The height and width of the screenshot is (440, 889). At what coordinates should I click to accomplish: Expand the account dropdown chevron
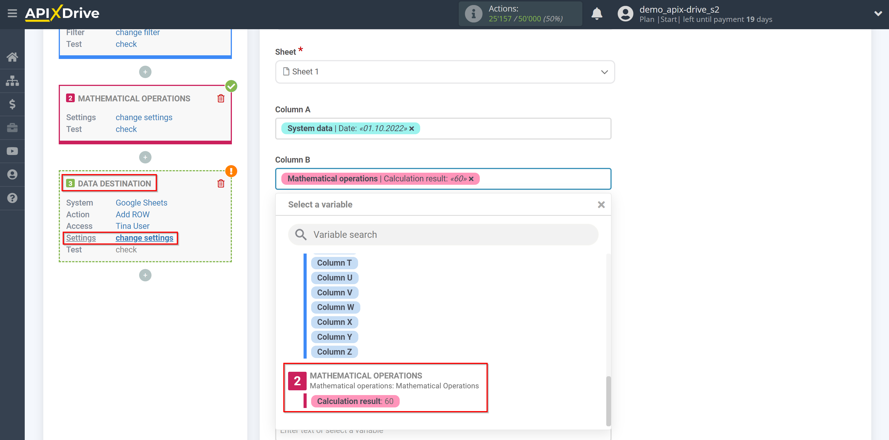[x=878, y=14]
